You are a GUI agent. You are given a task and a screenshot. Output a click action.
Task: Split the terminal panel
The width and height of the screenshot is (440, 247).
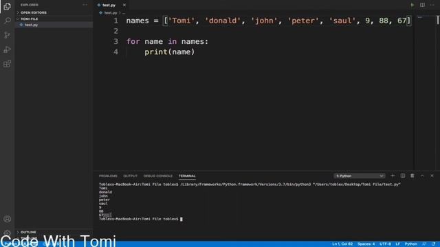(x=403, y=176)
